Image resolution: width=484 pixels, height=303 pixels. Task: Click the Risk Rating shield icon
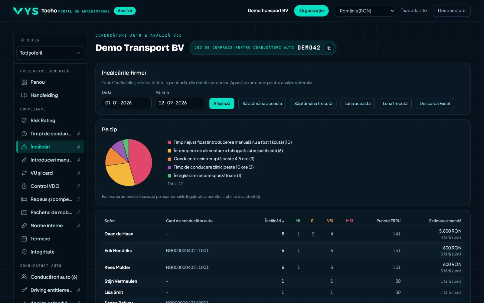(x=24, y=121)
